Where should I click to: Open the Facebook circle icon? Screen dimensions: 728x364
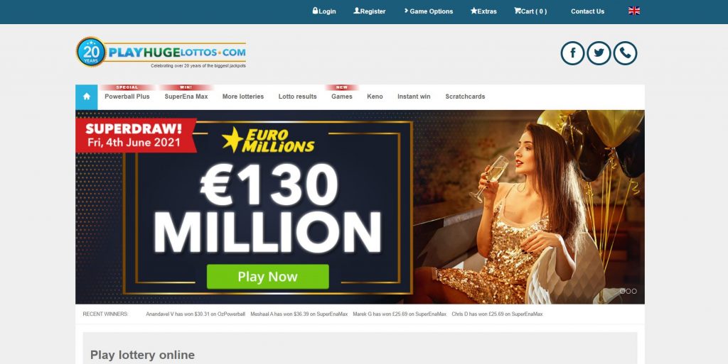(572, 53)
